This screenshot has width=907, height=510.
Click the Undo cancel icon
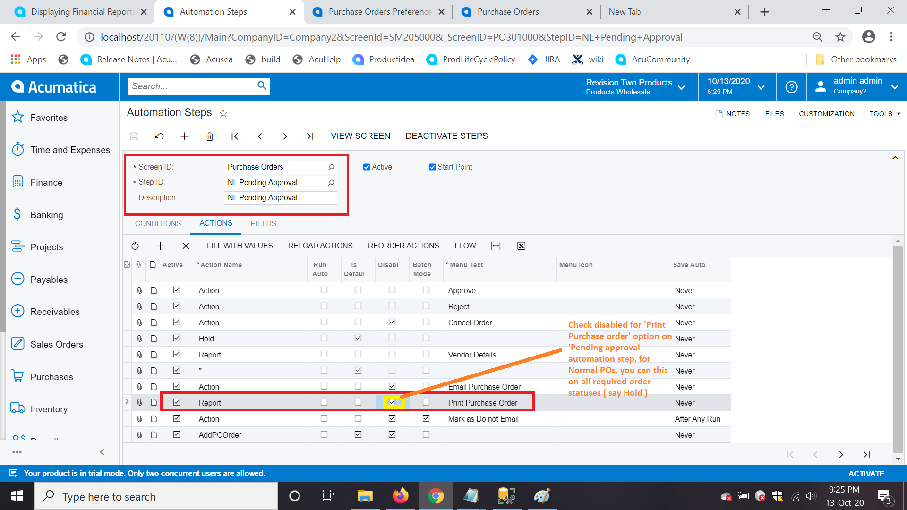159,136
